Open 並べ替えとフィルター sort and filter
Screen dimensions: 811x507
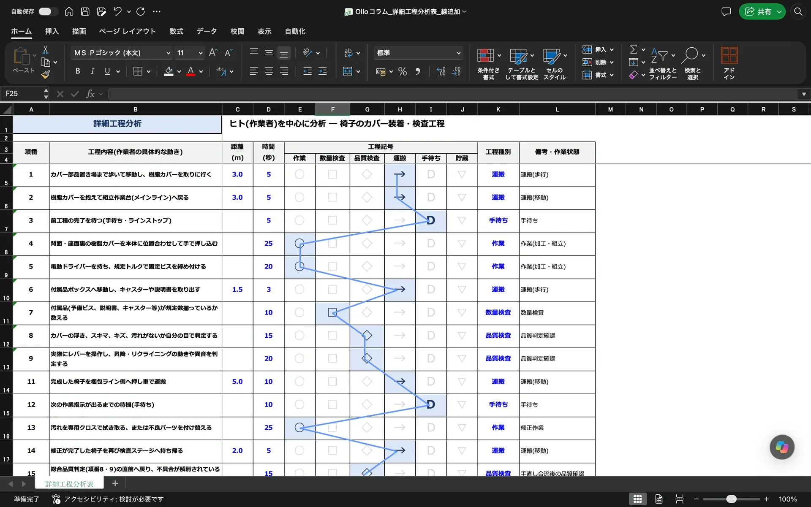pyautogui.click(x=663, y=63)
